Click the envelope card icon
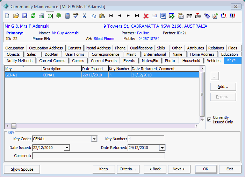 (154, 15)
